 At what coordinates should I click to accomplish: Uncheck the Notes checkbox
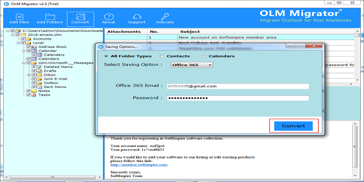(29, 91)
